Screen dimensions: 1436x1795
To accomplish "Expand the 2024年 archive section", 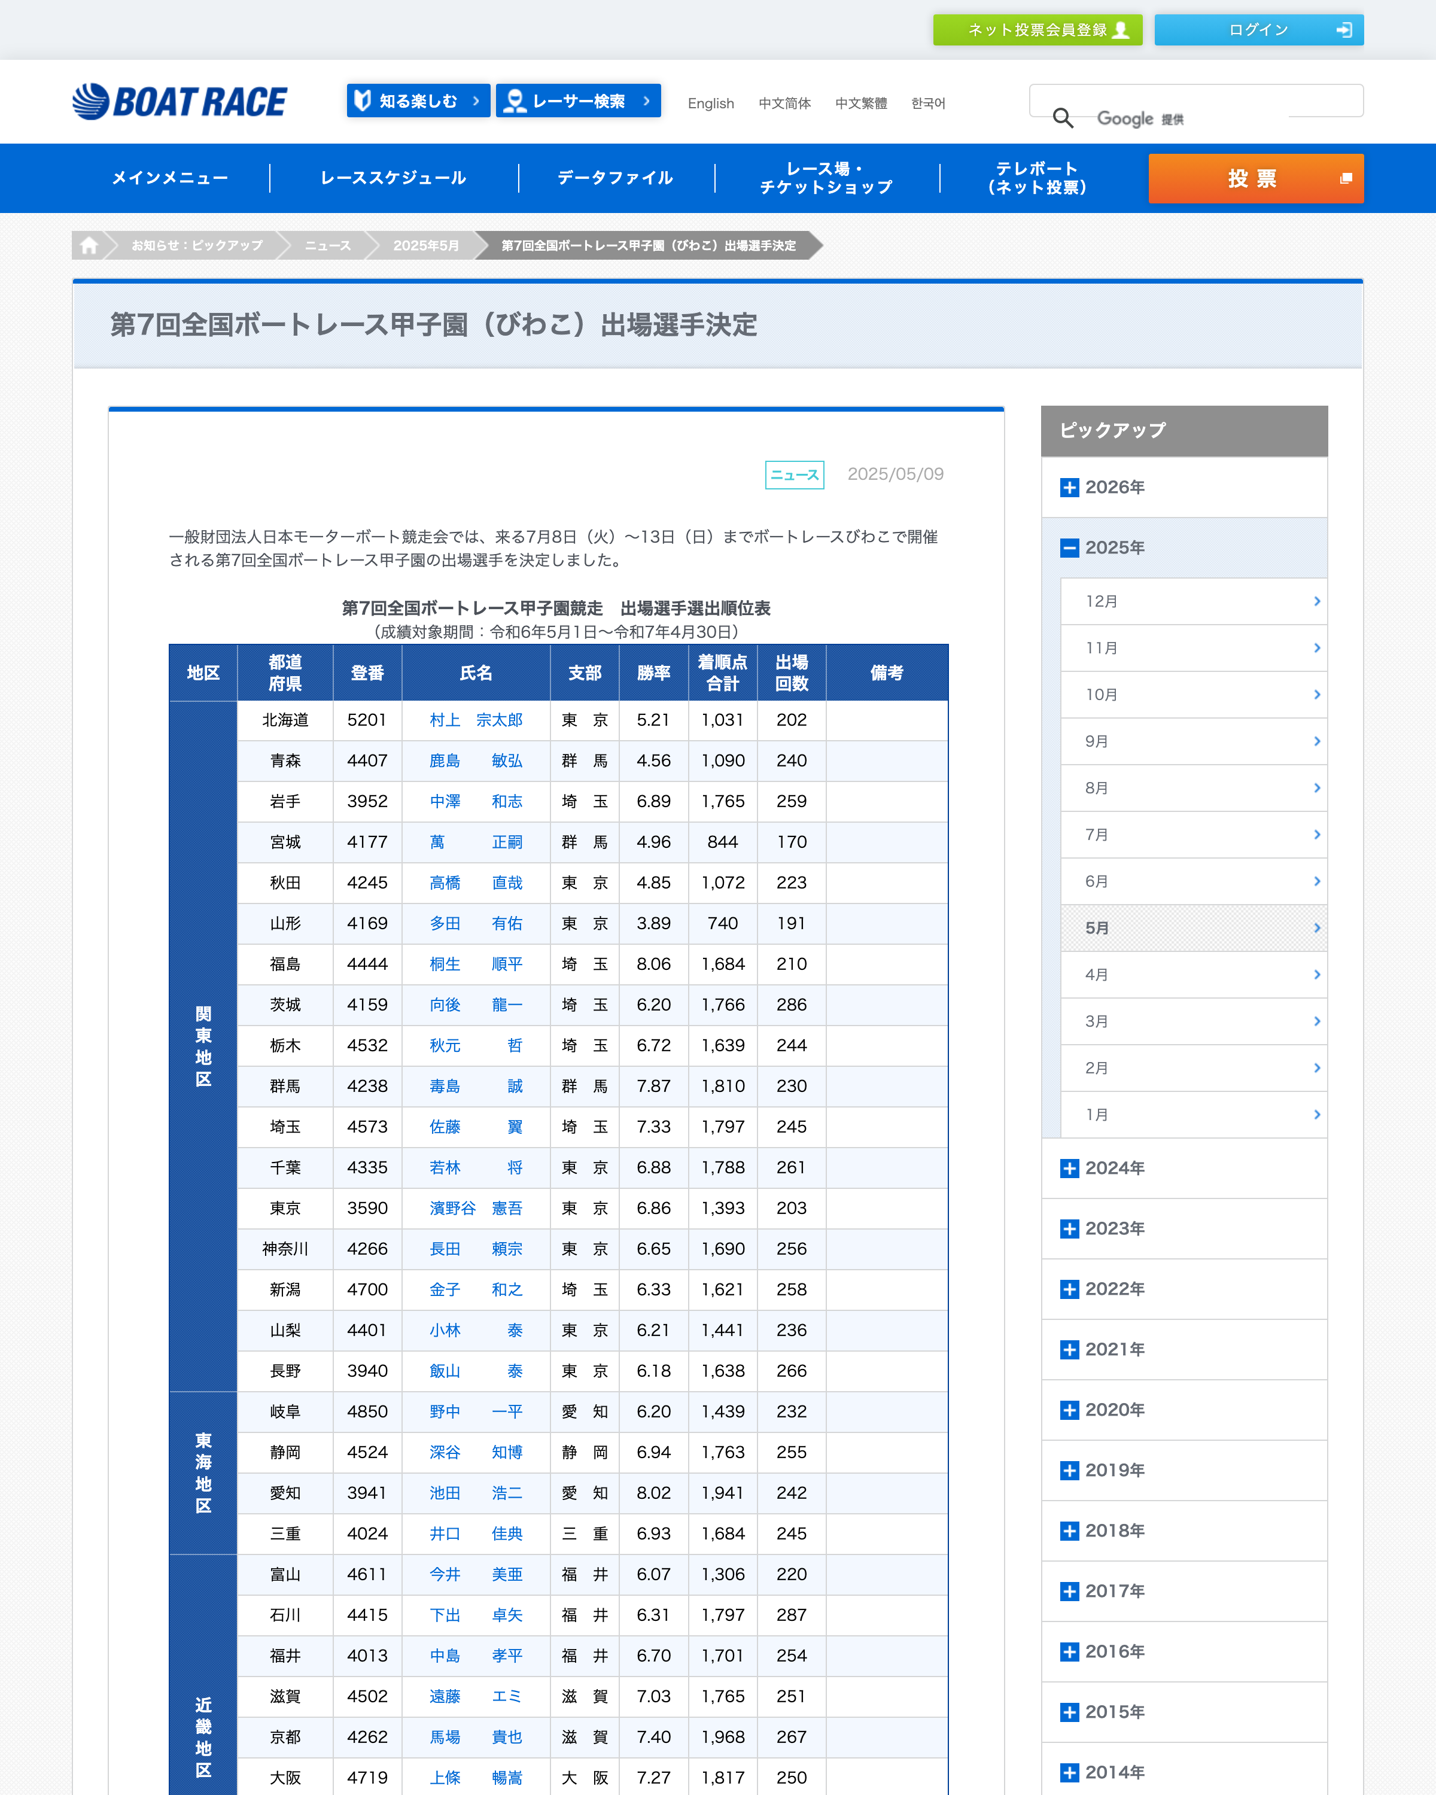I will tap(1184, 1168).
